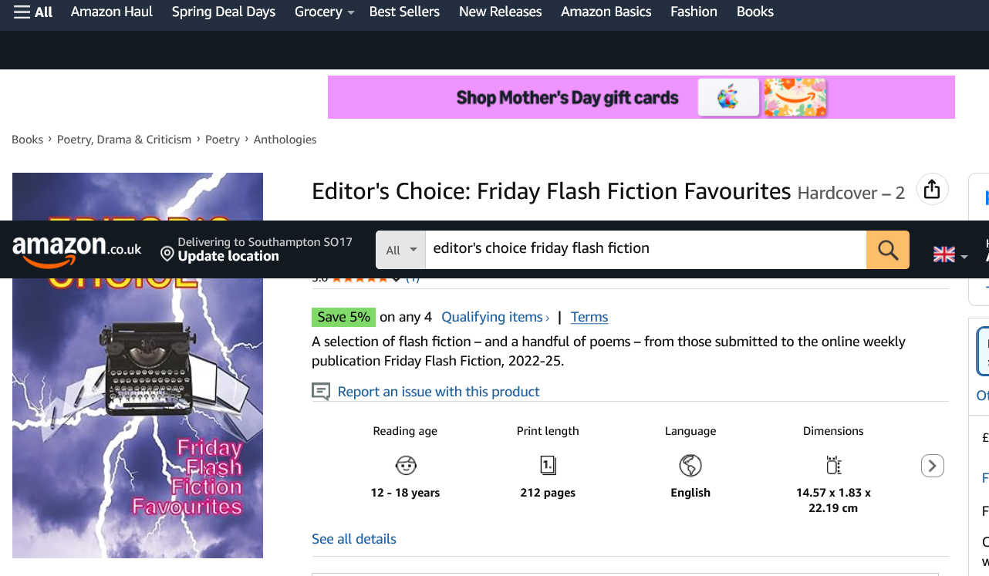Viewport: 989px width, 576px height.
Task: Click the Print length page icon
Action: [x=548, y=465]
